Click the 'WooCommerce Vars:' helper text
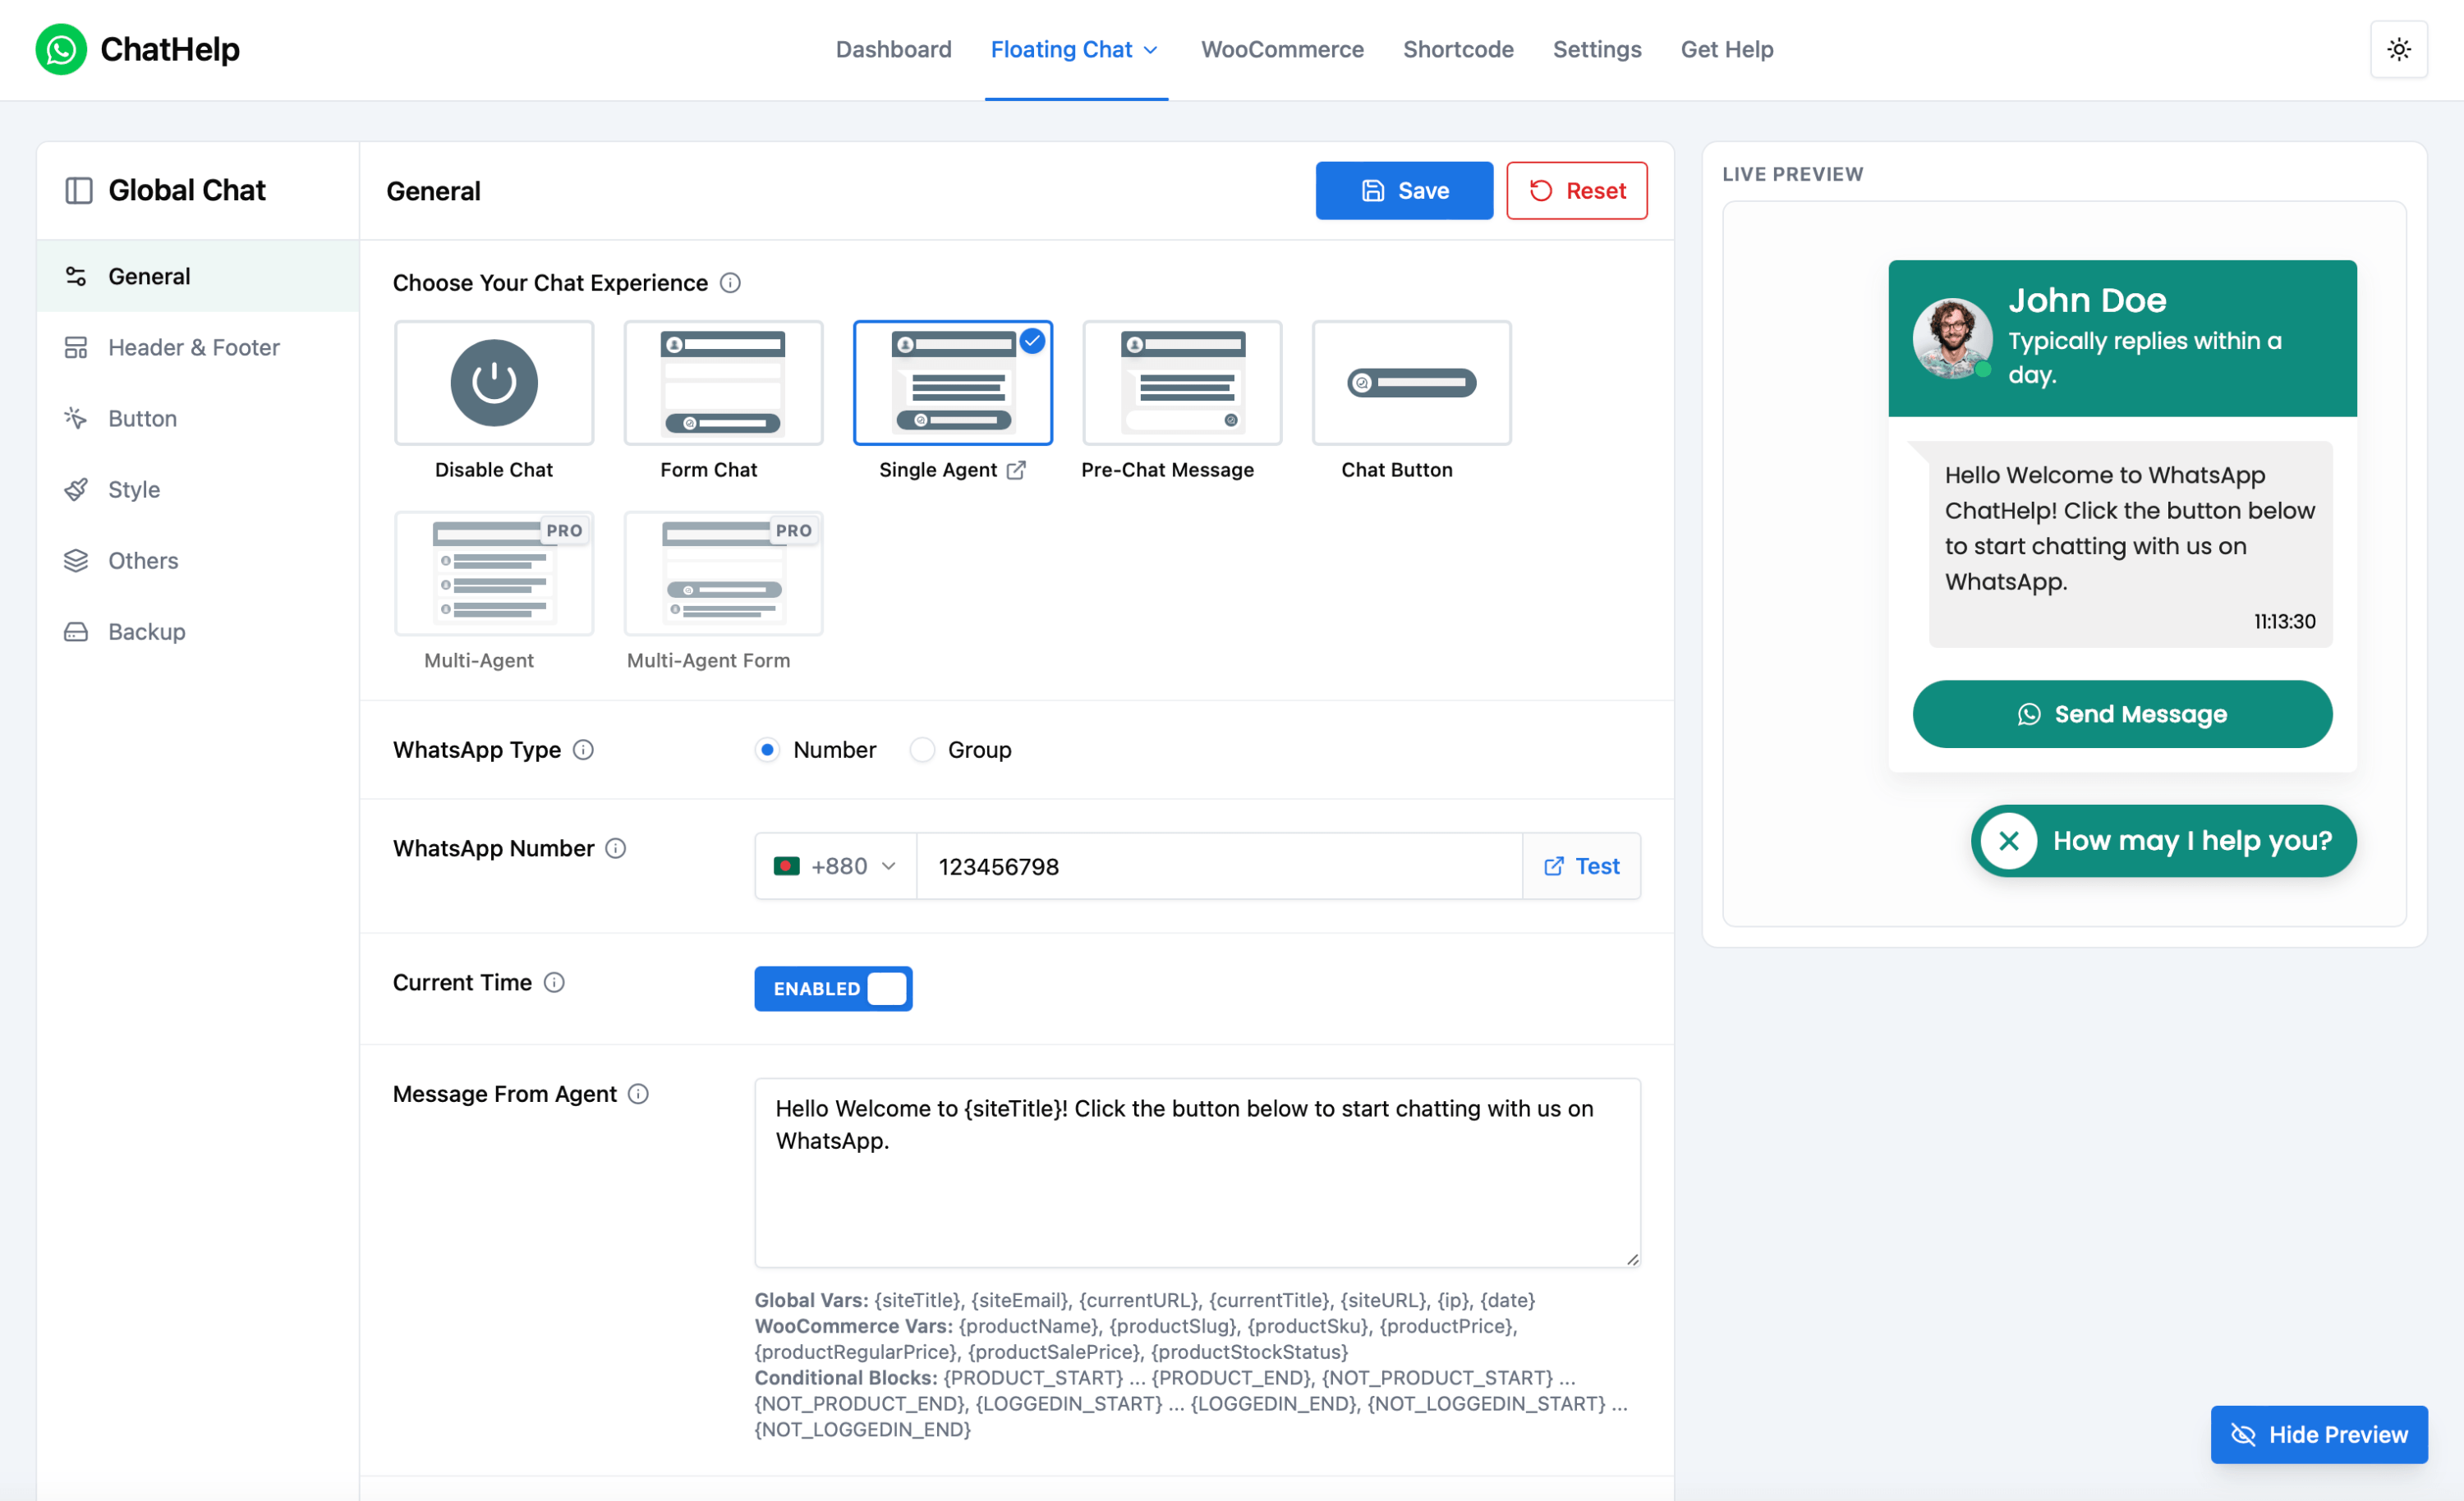The width and height of the screenshot is (2464, 1501). 854,1325
